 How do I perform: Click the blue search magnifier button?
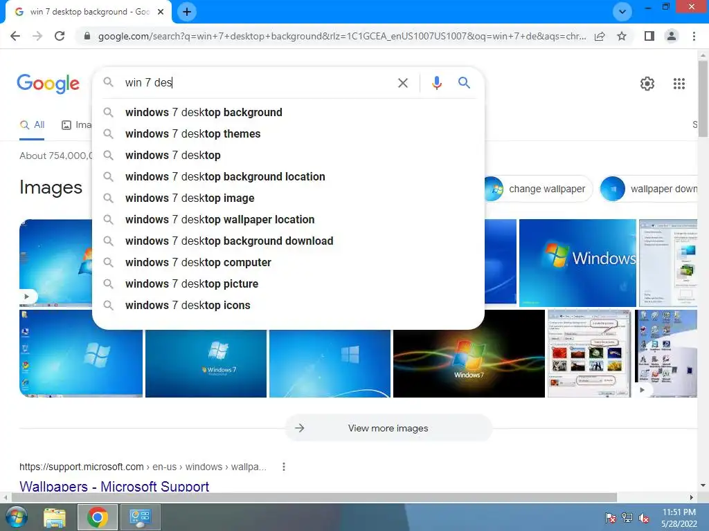(x=464, y=83)
